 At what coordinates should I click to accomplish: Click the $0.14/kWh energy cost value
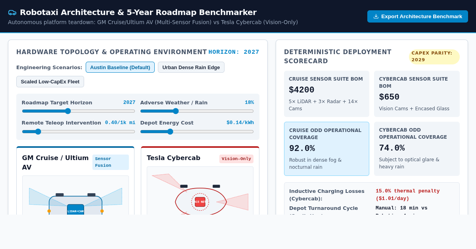click(x=240, y=123)
